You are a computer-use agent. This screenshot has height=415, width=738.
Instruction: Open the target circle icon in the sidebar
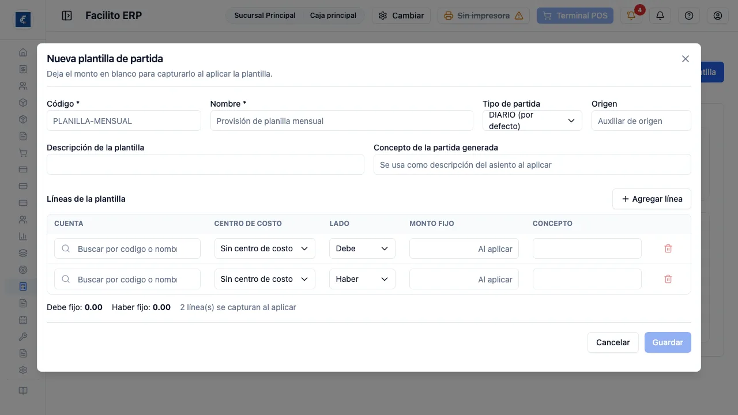23,270
